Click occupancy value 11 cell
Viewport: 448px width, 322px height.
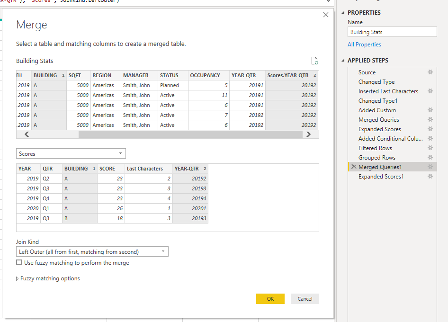pyautogui.click(x=208, y=95)
